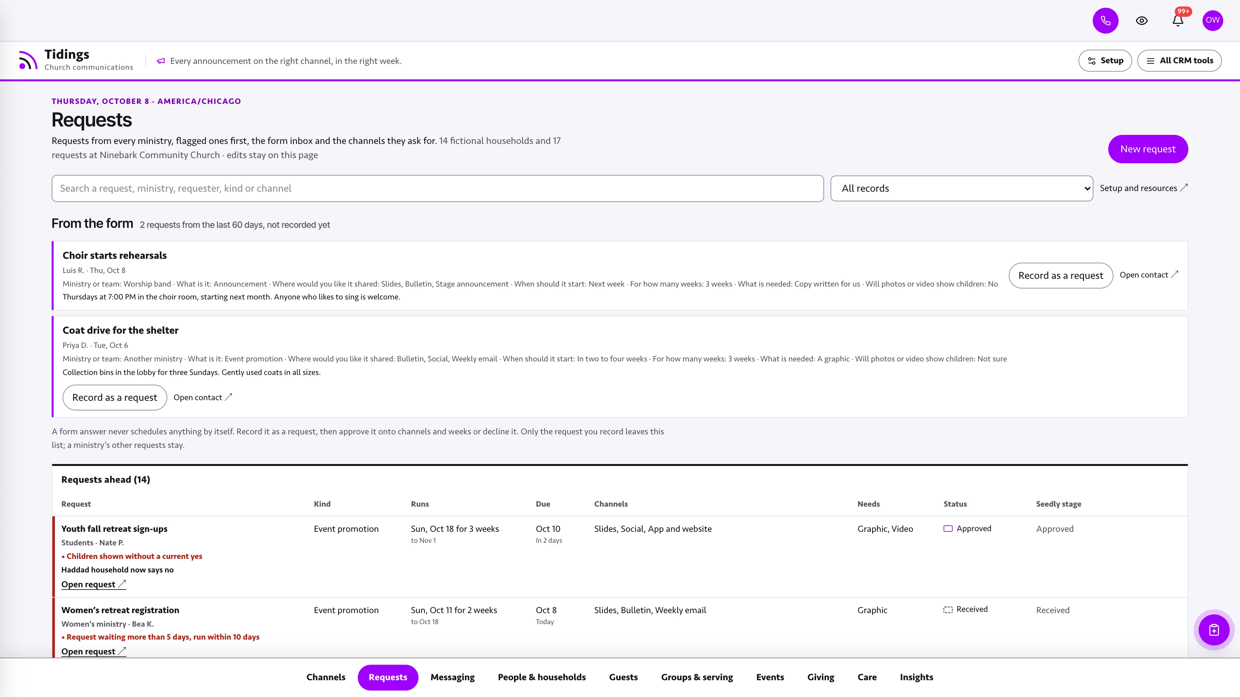Click the Choir starts rehearsals heading
The height and width of the screenshot is (697, 1240).
click(x=115, y=256)
